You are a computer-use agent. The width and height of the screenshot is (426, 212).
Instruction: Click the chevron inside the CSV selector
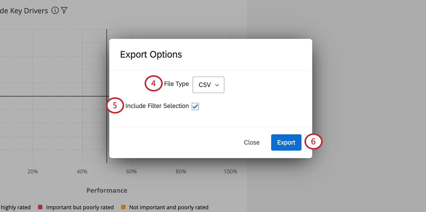coord(217,85)
